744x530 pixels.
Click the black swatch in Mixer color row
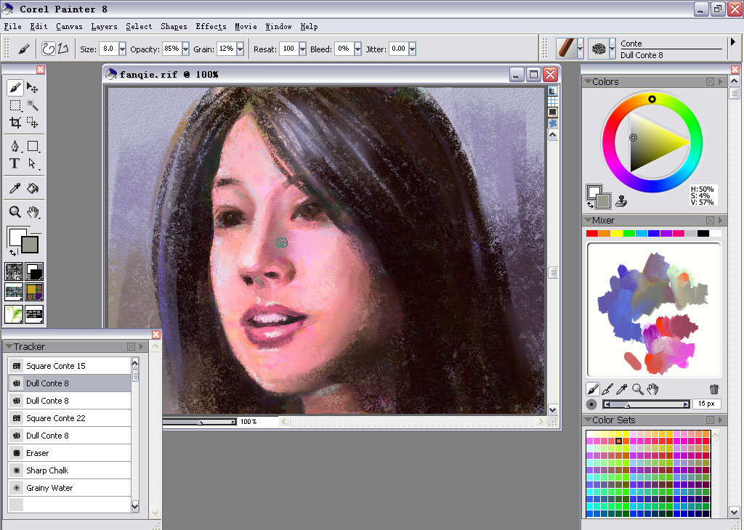click(x=703, y=233)
